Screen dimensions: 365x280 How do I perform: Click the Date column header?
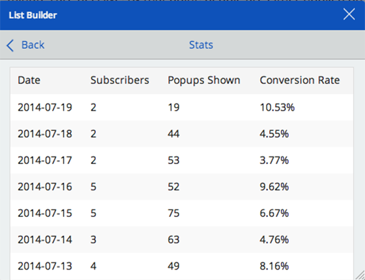click(29, 80)
